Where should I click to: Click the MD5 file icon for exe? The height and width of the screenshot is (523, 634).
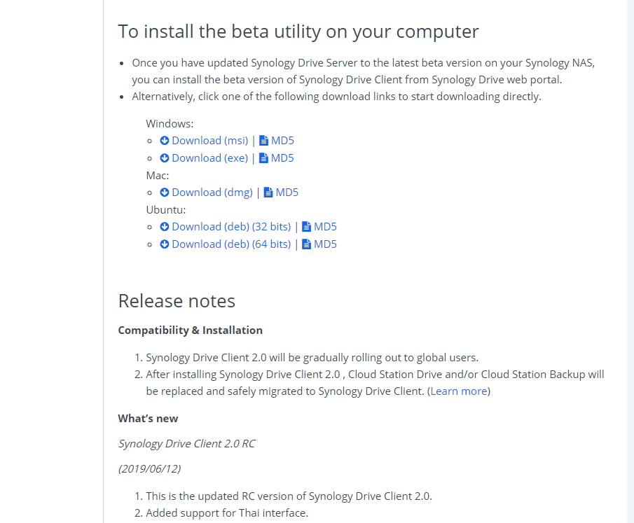click(263, 158)
